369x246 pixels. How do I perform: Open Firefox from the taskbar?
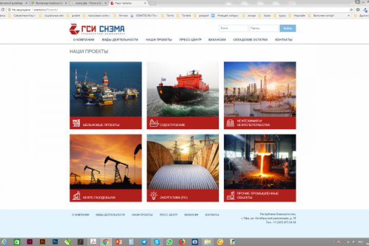click(182, 242)
